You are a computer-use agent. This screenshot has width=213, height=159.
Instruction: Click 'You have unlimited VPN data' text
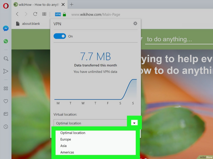point(95,72)
